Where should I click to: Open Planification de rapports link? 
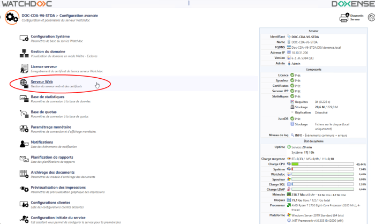tap(52, 157)
